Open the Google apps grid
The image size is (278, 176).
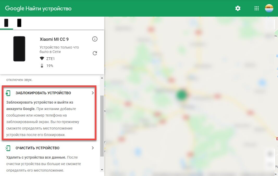(256, 8)
